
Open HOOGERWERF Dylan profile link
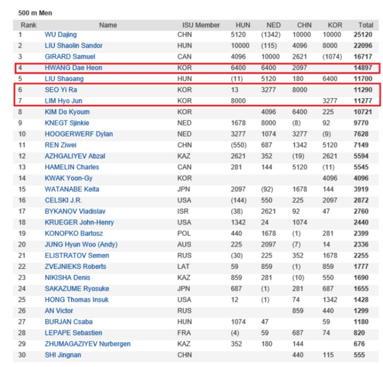pos(79,134)
